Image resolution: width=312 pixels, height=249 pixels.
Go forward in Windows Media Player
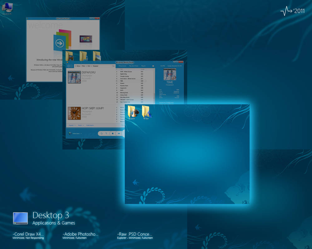[72, 66]
